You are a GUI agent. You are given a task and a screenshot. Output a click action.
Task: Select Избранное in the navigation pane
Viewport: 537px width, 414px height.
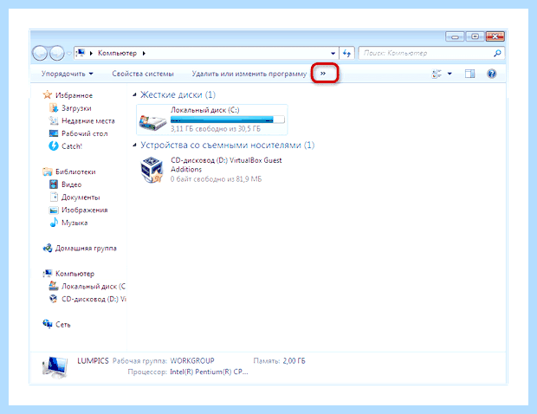pos(74,95)
